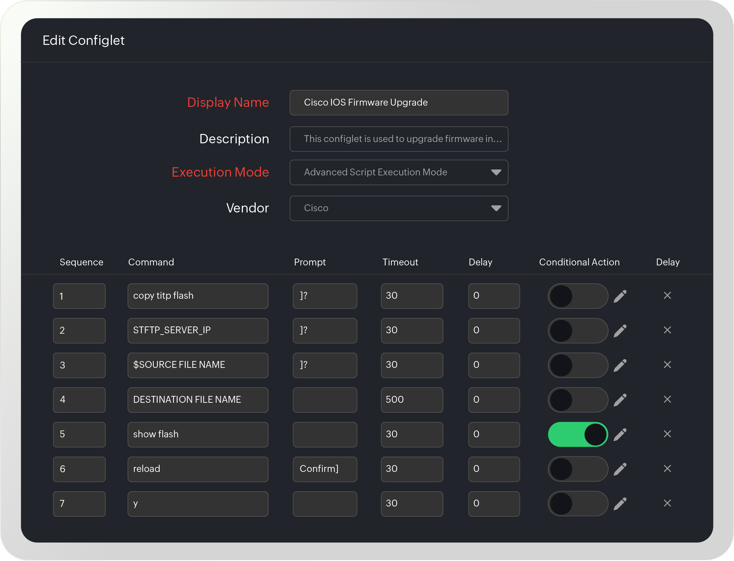Change the 500 timeout for DESTINATION FILE NAME
Image resolution: width=734 pixels, height=561 pixels.
(412, 399)
